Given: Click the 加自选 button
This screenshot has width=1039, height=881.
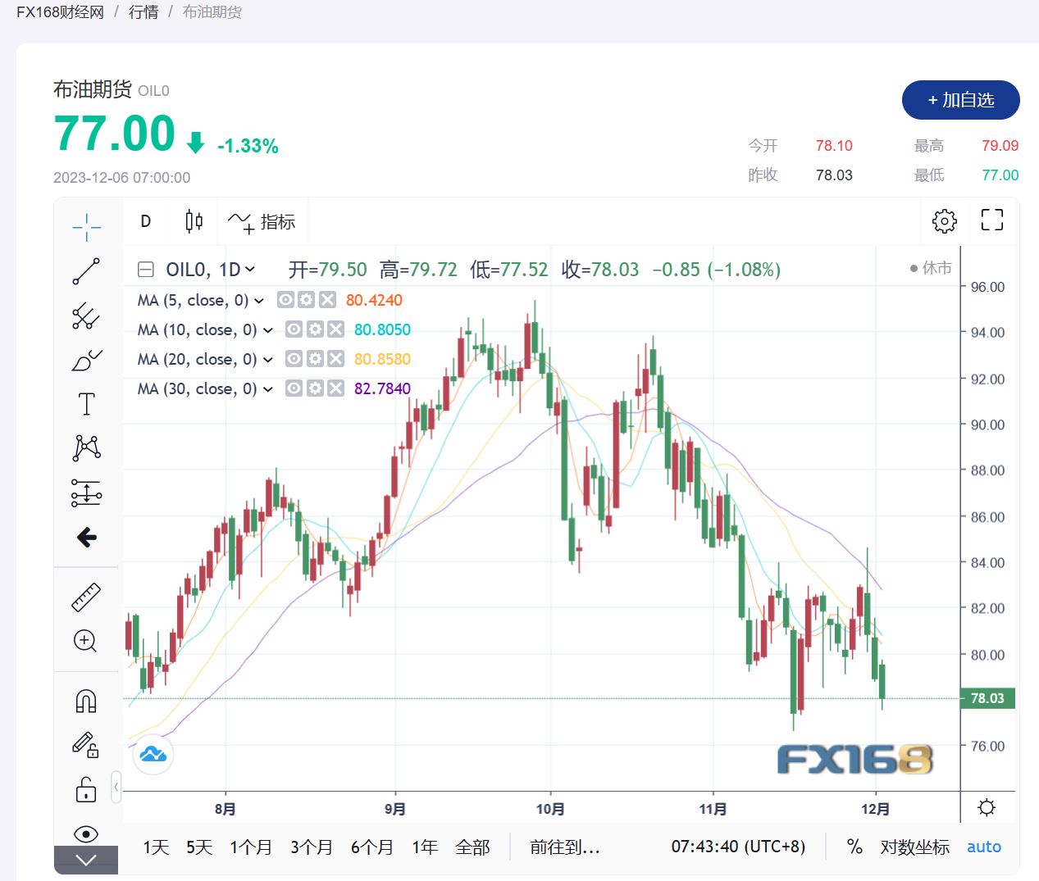Looking at the screenshot, I should click(960, 100).
